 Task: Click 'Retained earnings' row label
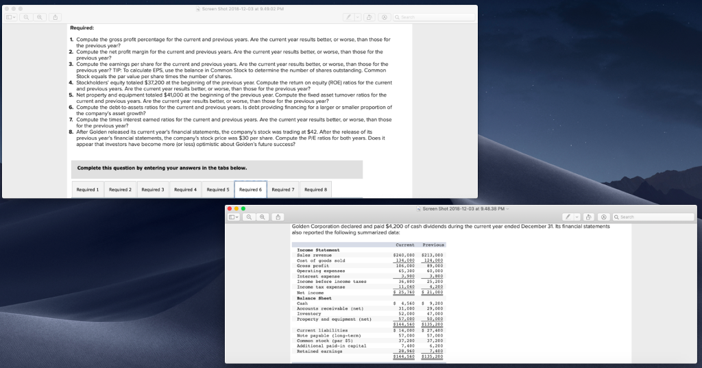319,352
